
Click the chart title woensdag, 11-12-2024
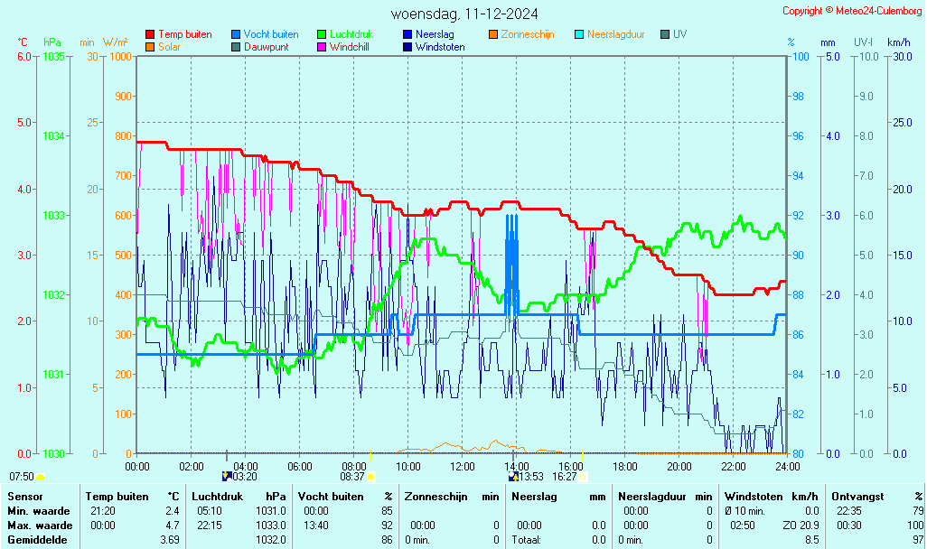tap(464, 14)
